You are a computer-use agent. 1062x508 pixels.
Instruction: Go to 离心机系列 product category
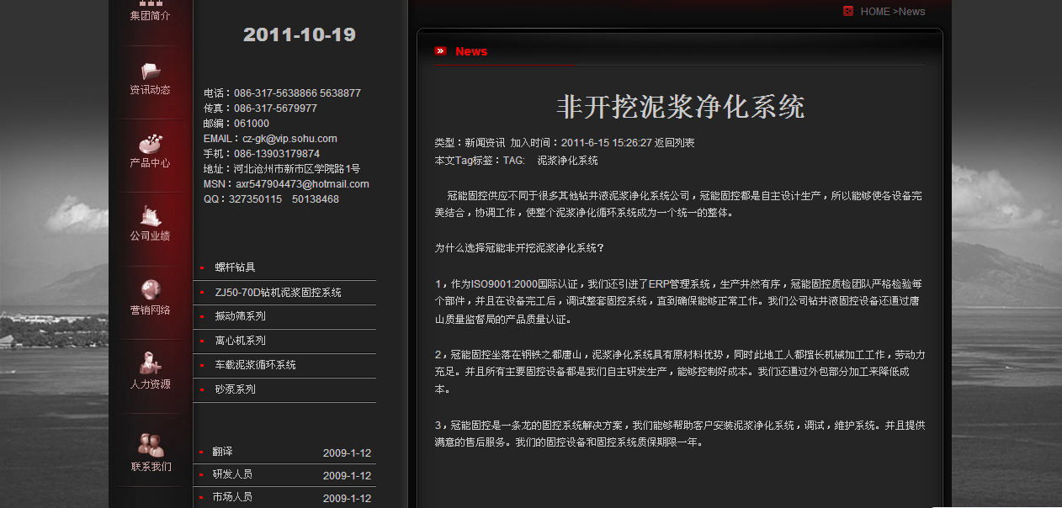[x=240, y=341]
